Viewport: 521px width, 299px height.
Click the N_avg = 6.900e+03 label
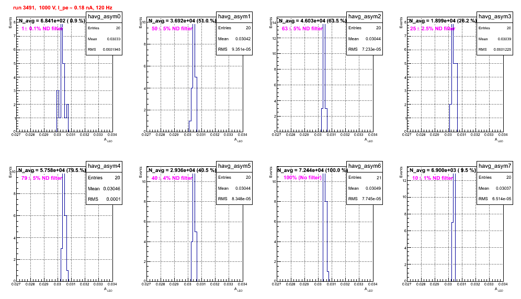pyautogui.click(x=443, y=170)
